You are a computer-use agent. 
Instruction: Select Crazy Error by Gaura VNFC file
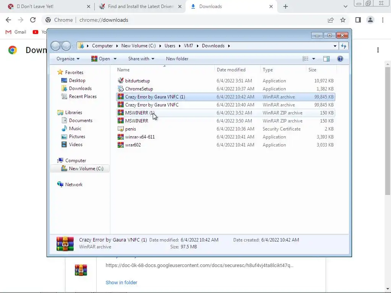[x=225, y=105]
